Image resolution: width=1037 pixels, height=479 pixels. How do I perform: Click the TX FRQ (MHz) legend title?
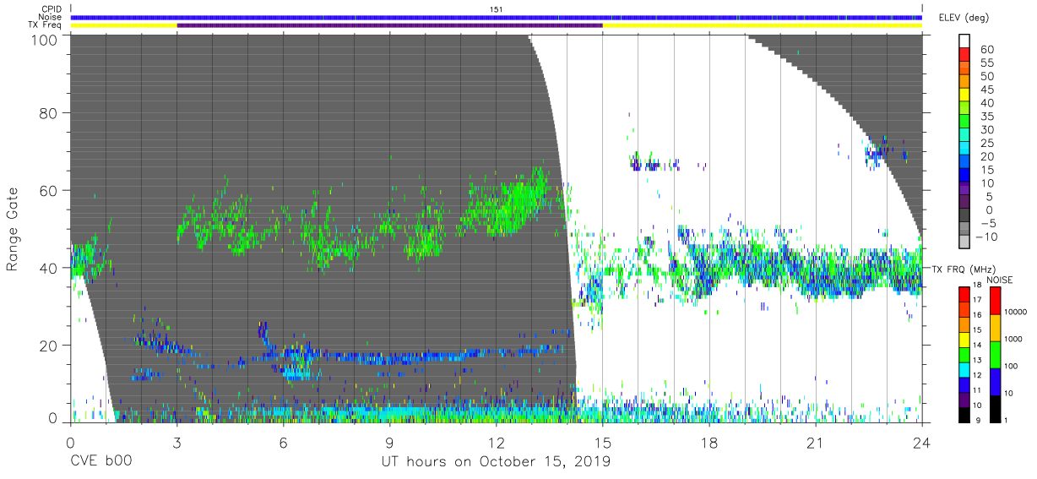point(962,269)
